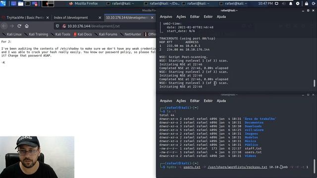Open Editar menu in upper terminal
Screen dimensions: 317x178
pyautogui.click(x=195, y=17)
